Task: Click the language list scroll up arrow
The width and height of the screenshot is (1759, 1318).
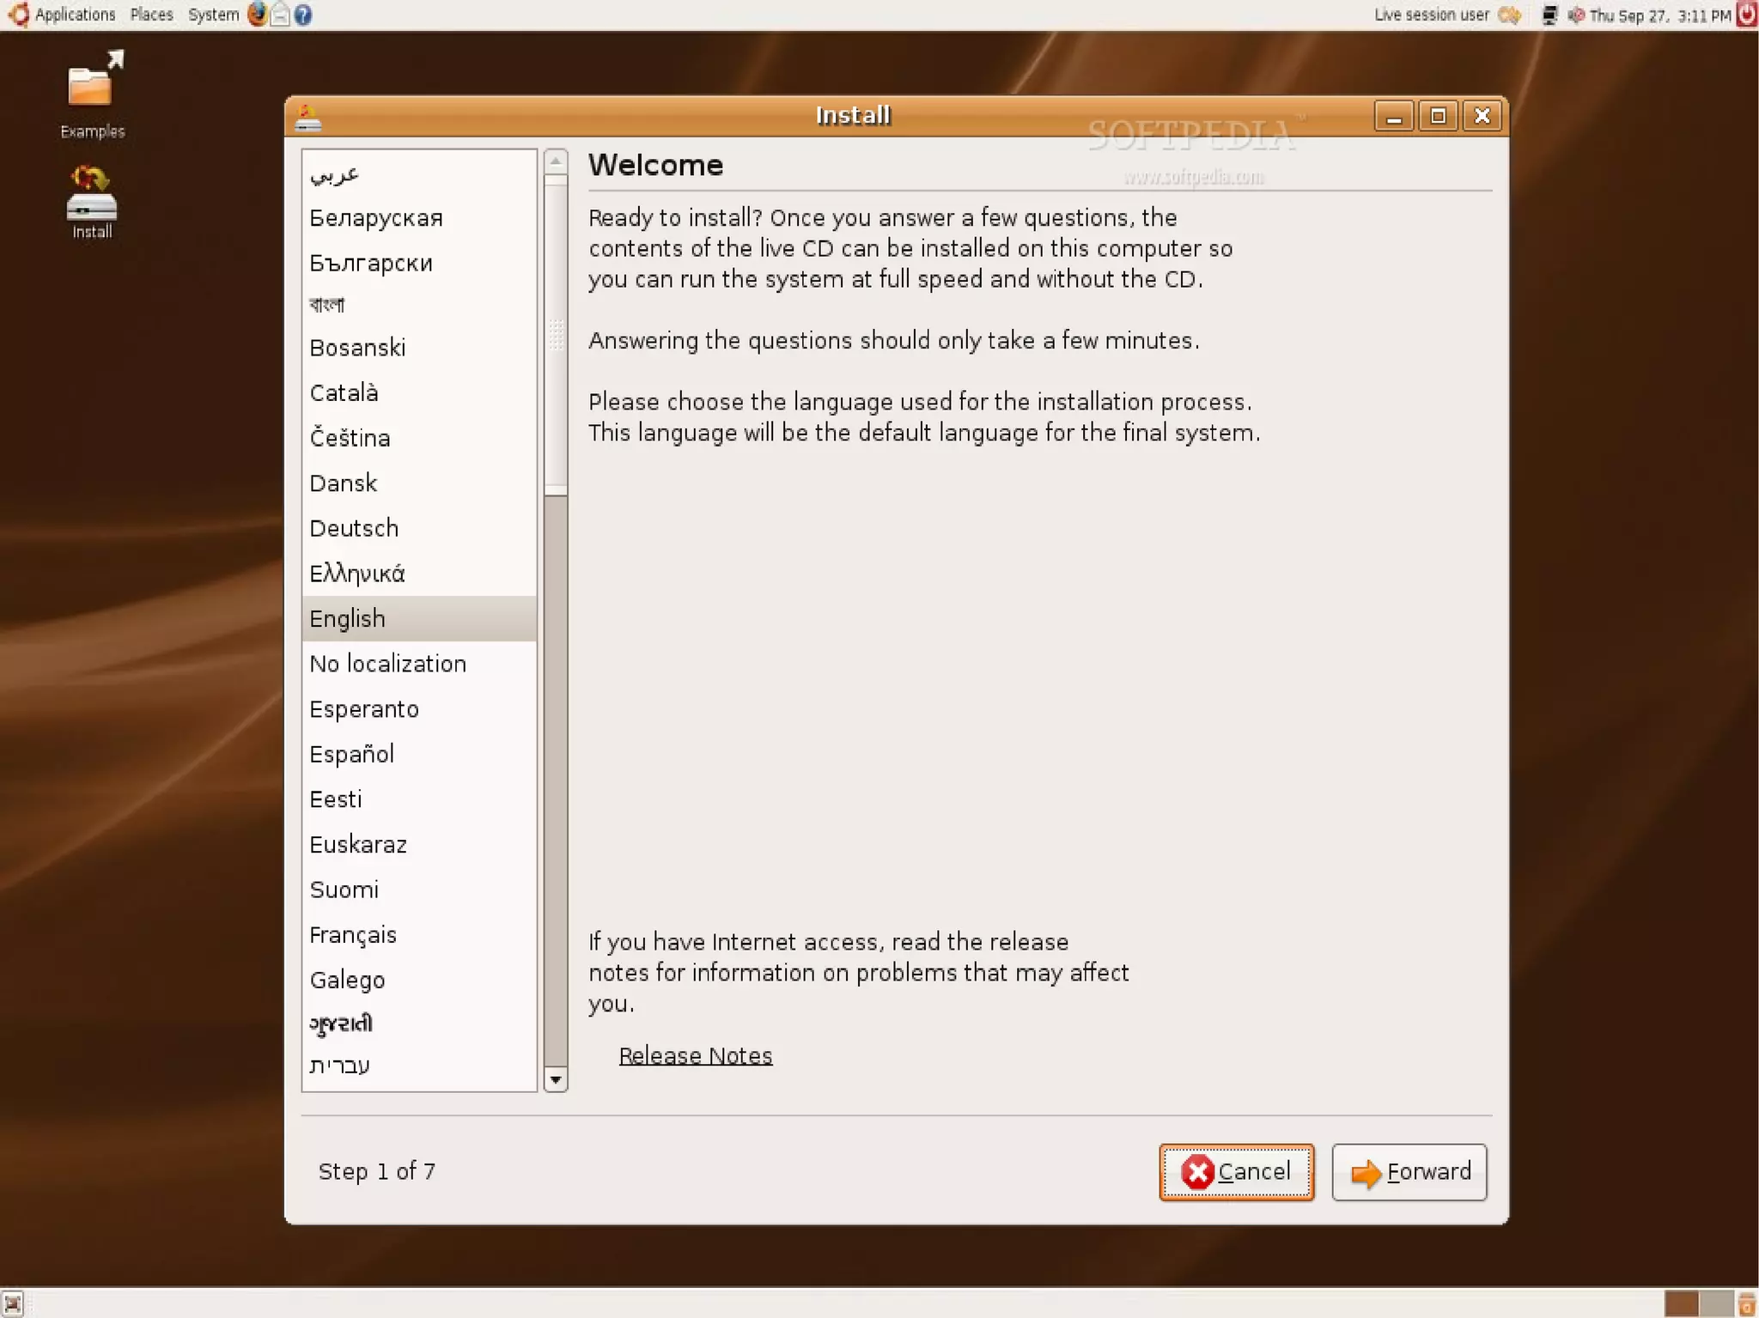Action: tap(556, 161)
